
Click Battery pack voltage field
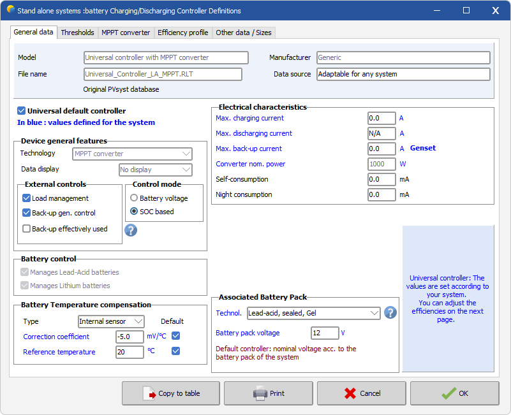(325, 333)
